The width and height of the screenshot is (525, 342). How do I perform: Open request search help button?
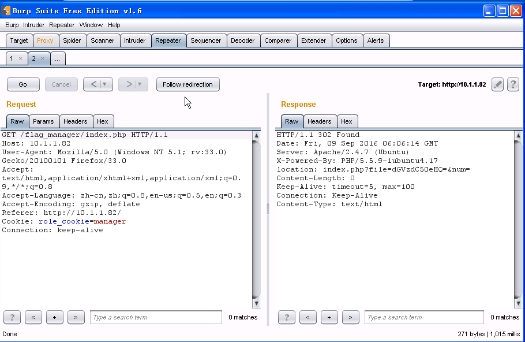[12, 317]
